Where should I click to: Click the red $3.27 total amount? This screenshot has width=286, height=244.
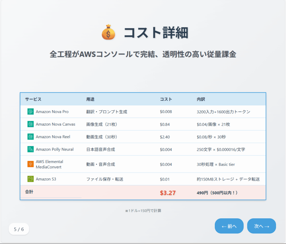coord(168,193)
